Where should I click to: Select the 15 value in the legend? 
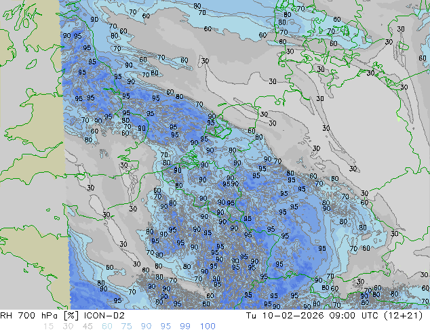(x=48, y=327)
